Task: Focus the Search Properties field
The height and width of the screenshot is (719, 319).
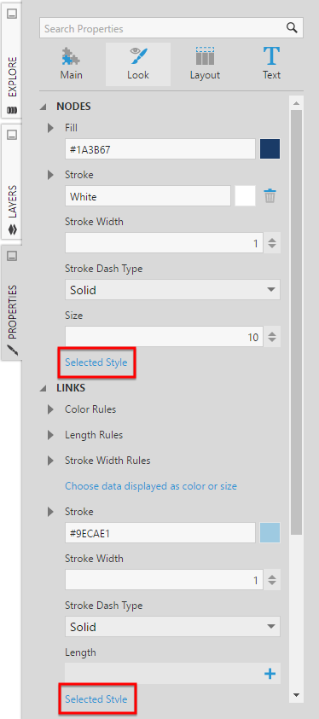Action: pyautogui.click(x=163, y=28)
